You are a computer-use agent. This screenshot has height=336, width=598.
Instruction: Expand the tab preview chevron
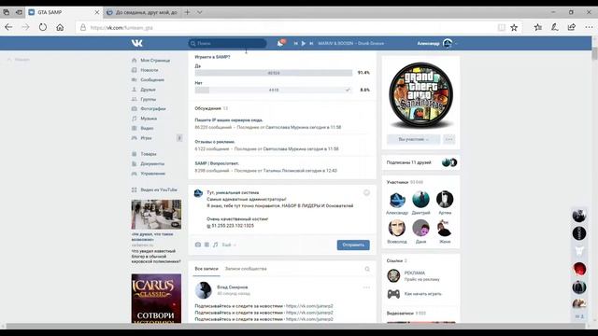click(199, 12)
